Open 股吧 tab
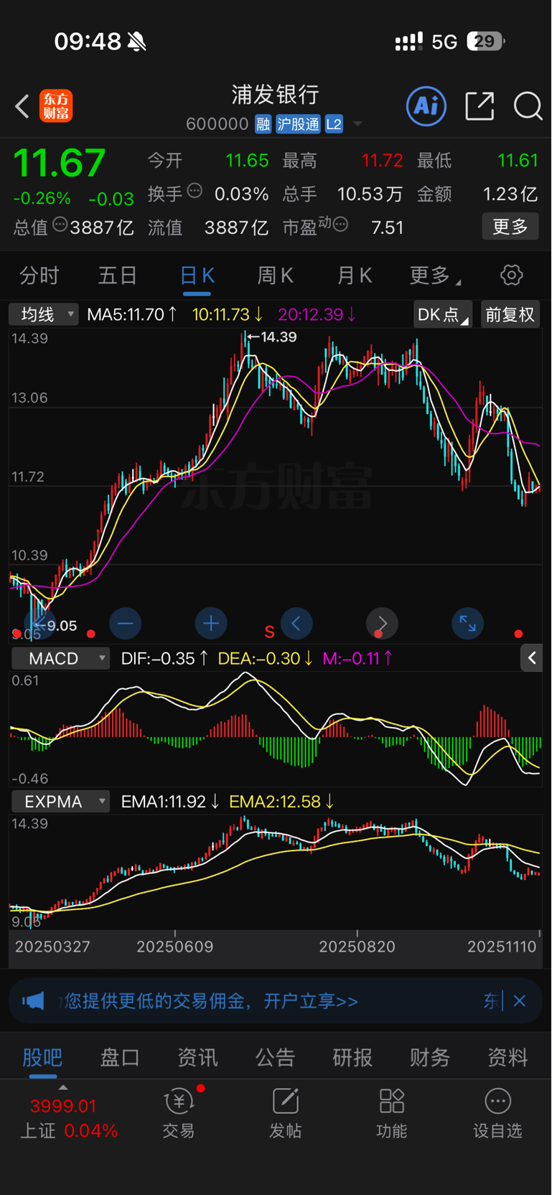This screenshot has height=1195, width=552. pyautogui.click(x=42, y=1057)
